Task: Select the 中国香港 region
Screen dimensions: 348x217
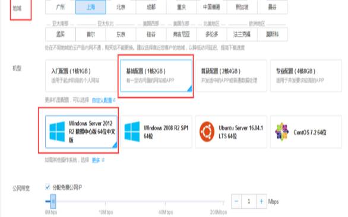Action: point(211,7)
